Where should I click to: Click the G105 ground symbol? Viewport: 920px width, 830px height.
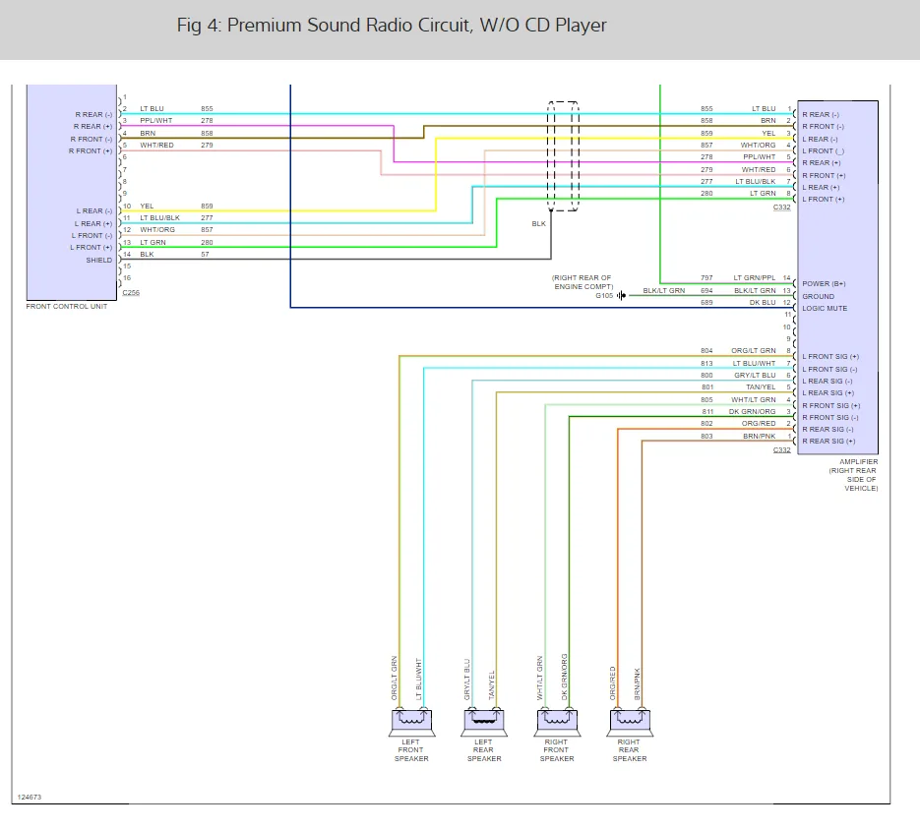click(621, 296)
